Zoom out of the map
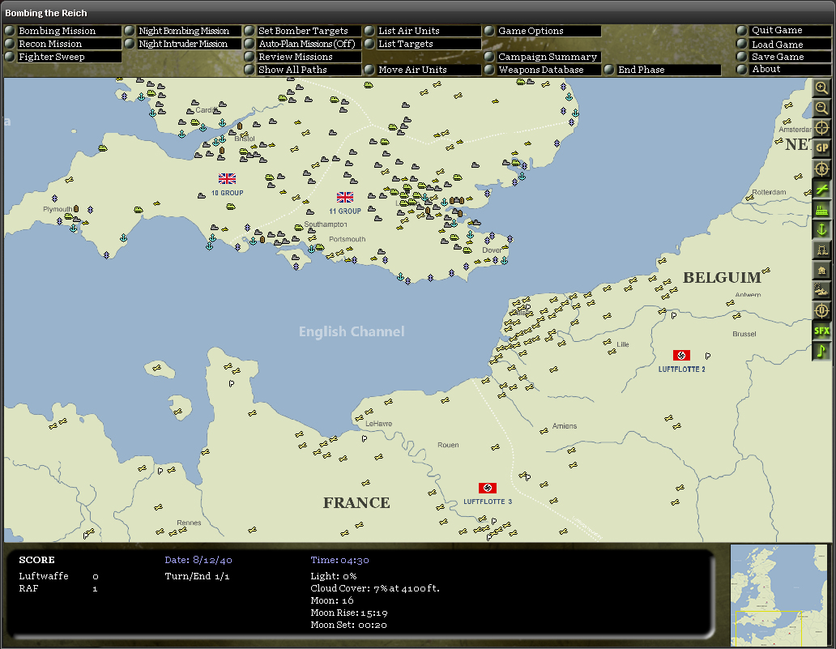Image resolution: width=836 pixels, height=649 pixels. [821, 109]
